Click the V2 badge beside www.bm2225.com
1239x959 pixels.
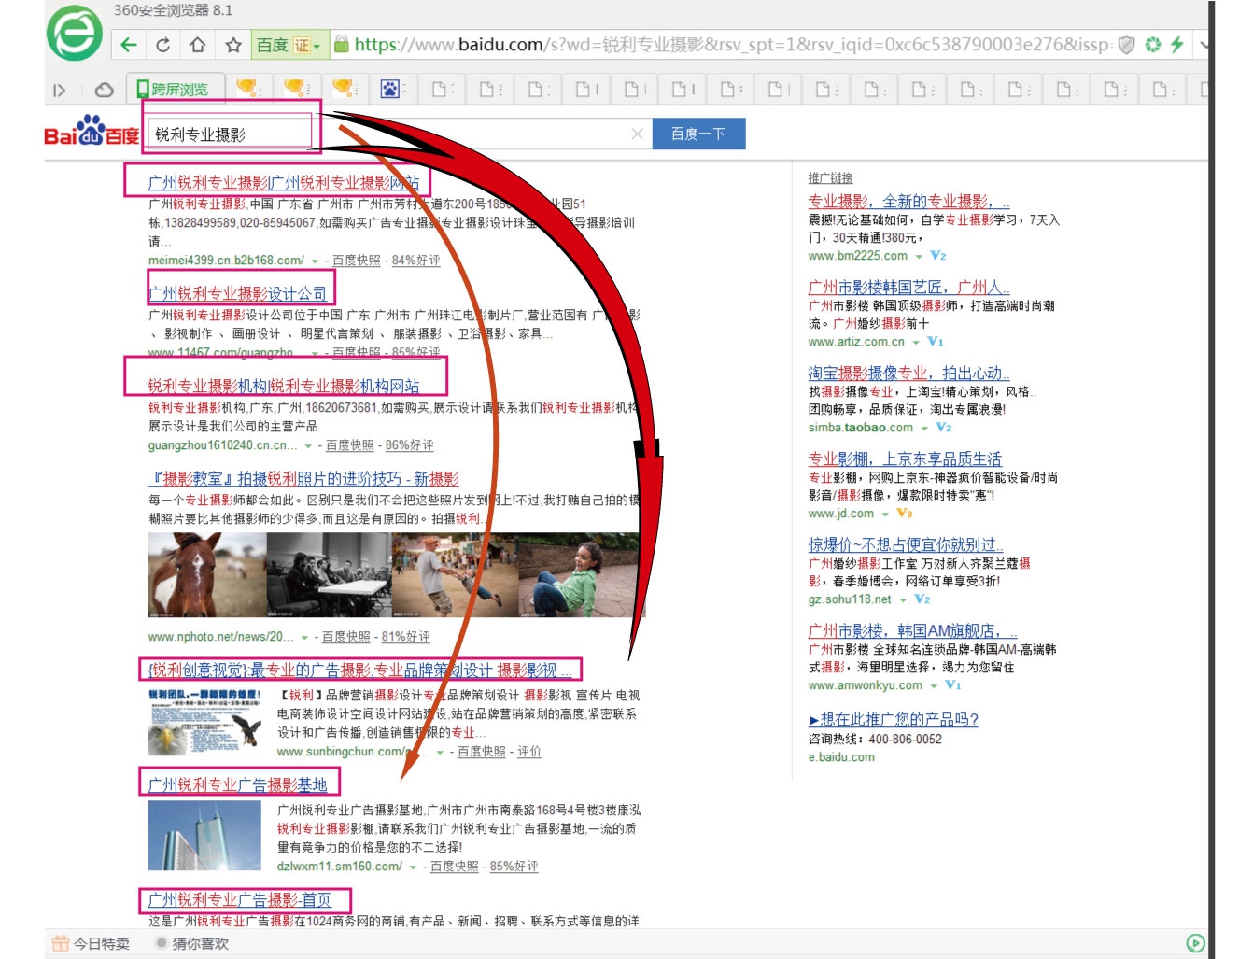tap(938, 256)
